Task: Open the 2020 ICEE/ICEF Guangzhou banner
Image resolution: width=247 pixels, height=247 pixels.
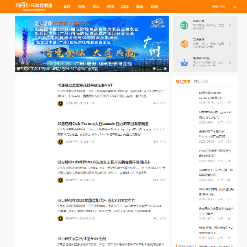Action: 92,44
